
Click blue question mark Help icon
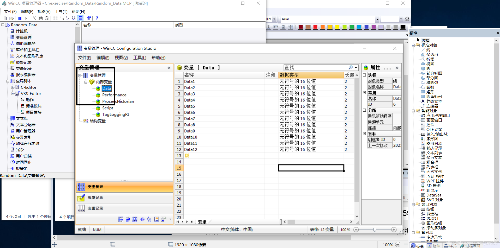tap(97, 18)
